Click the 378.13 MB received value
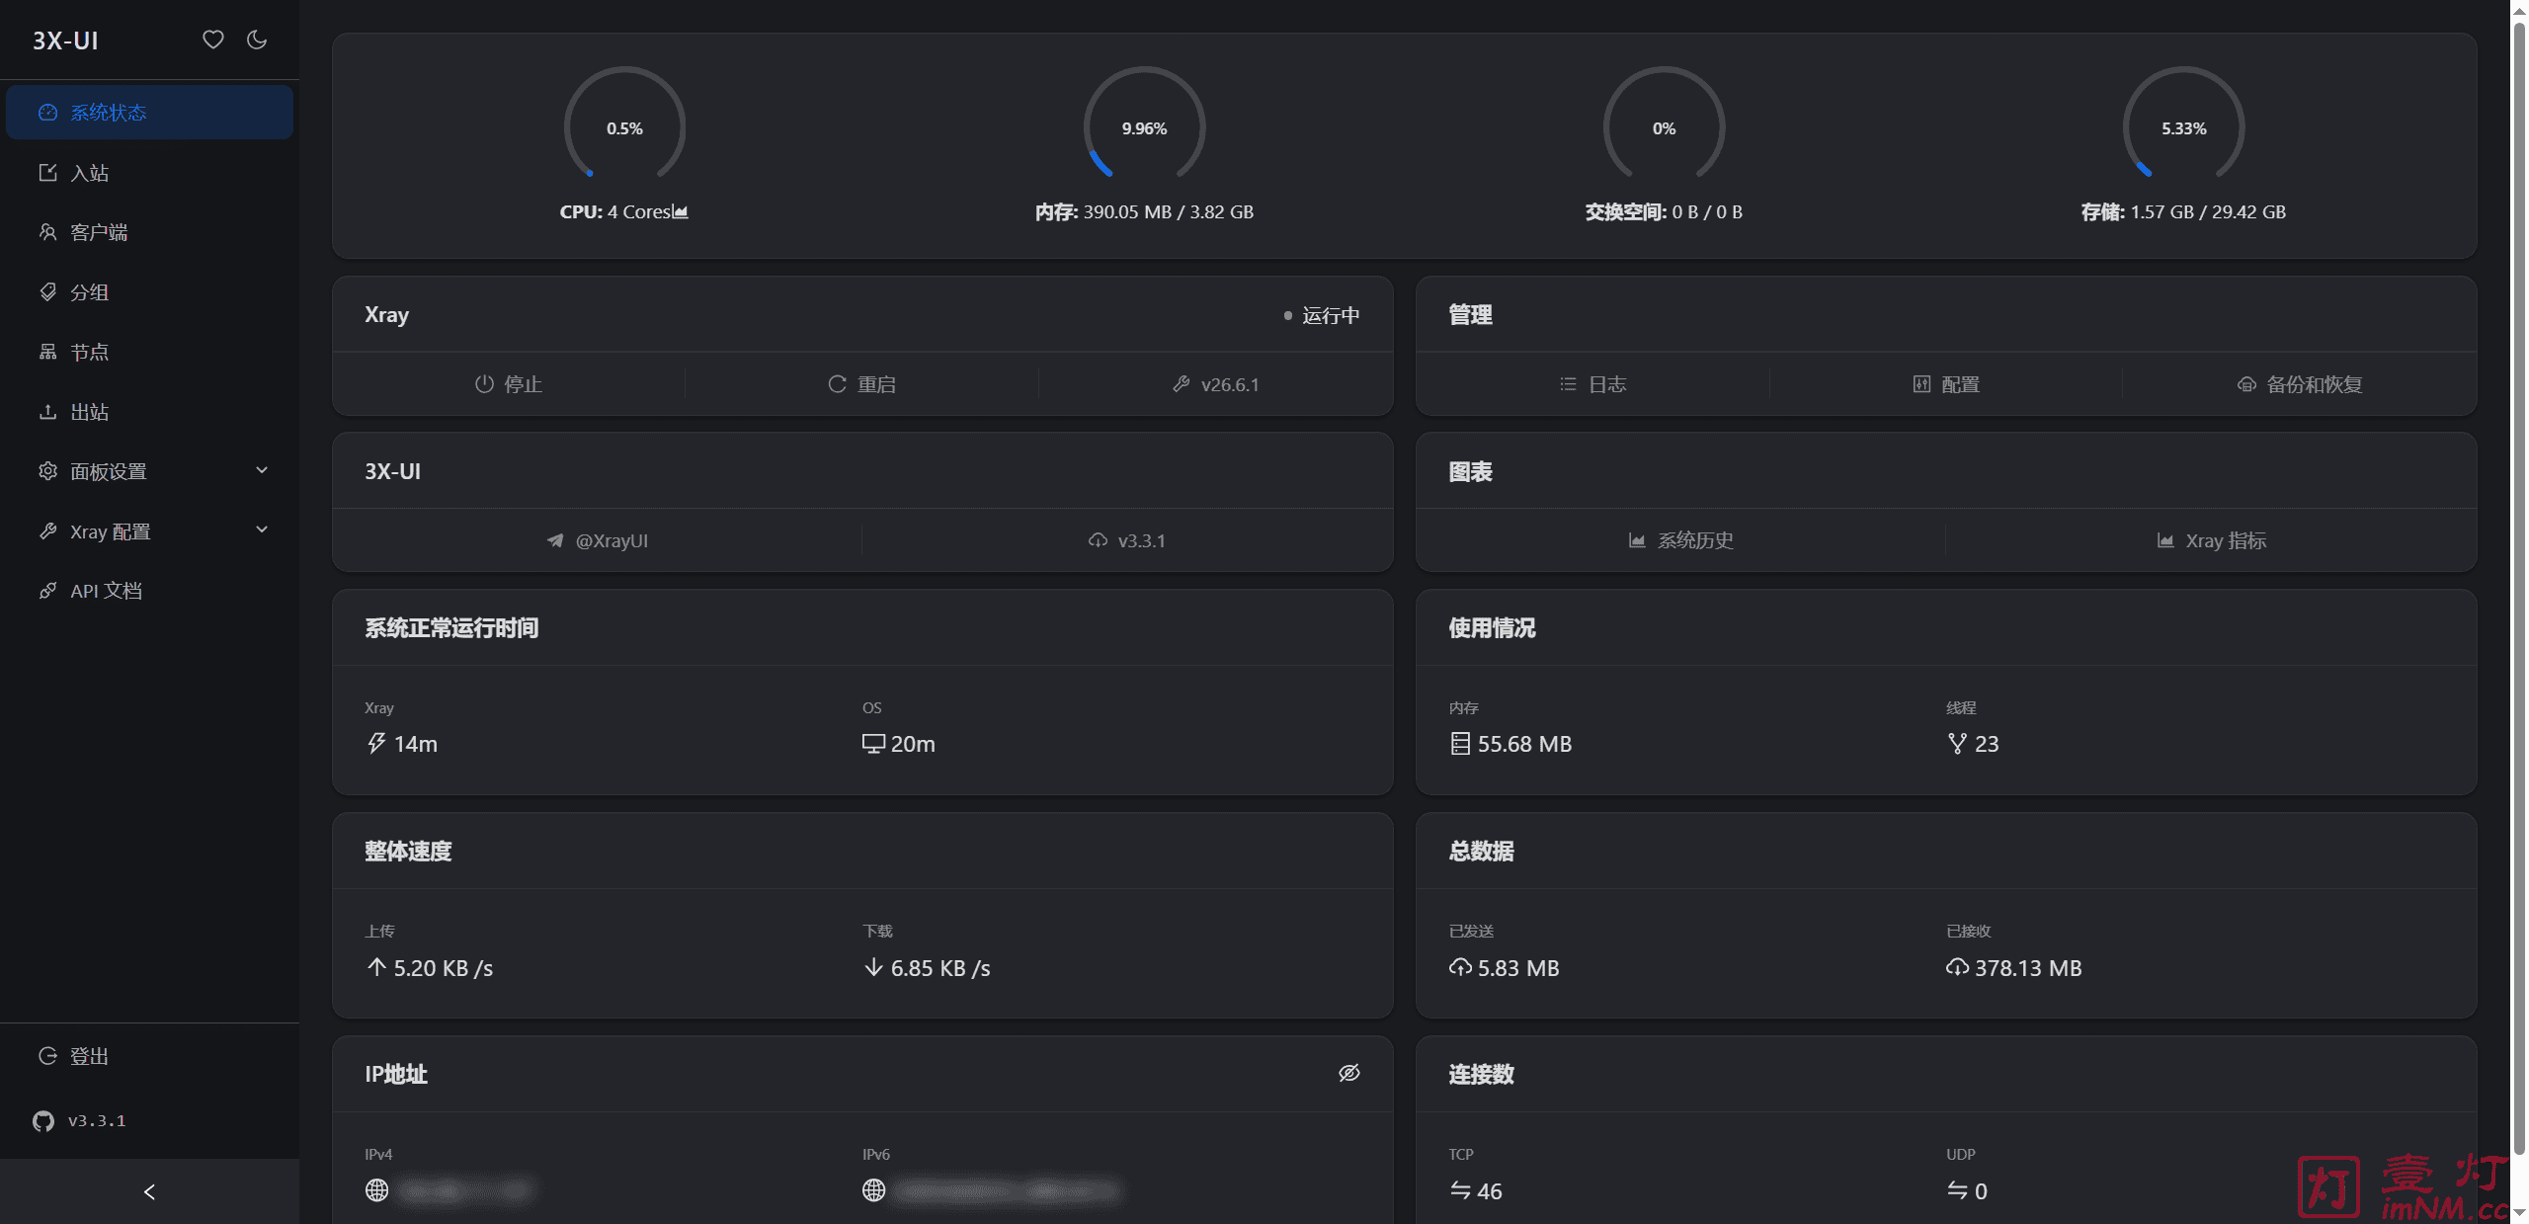 pyautogui.click(x=2028, y=968)
